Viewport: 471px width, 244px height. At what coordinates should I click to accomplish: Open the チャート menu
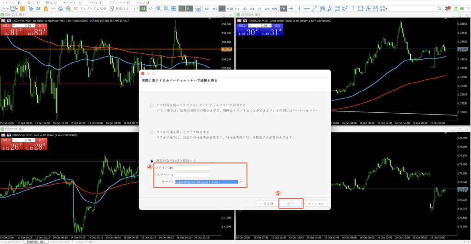[73, 2]
